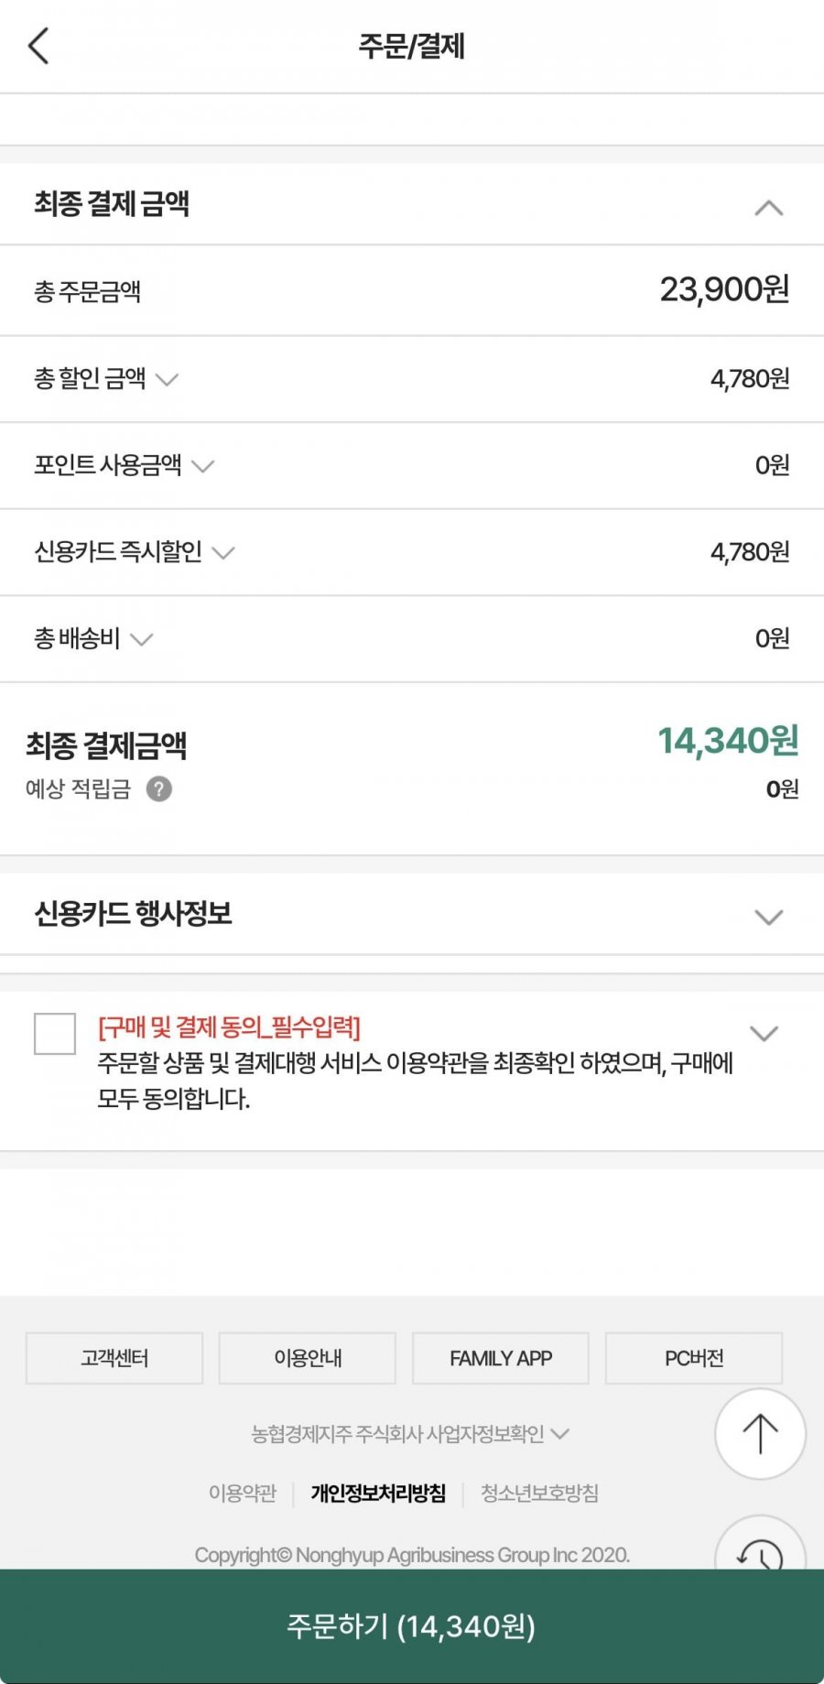Expand the purchase agreement terms chevron

click(x=764, y=1034)
